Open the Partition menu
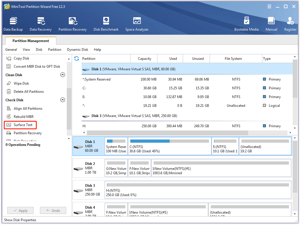 55,49
